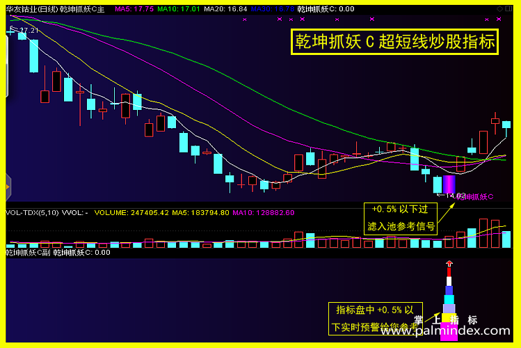Click the MA5: 17.75 label in the main chart header
This screenshot has height=348, width=521.
coord(134,9)
